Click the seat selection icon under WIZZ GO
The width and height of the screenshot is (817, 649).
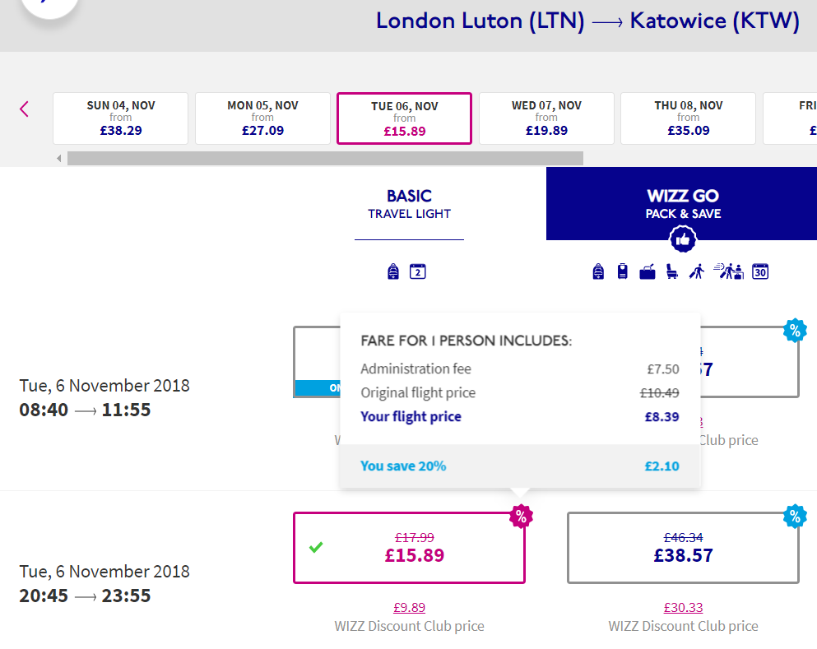[x=672, y=271]
